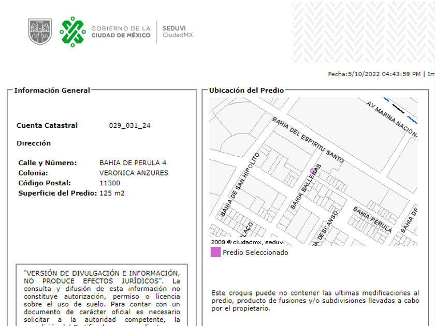Select the address BAHIA DE PERULA 4

133,162
